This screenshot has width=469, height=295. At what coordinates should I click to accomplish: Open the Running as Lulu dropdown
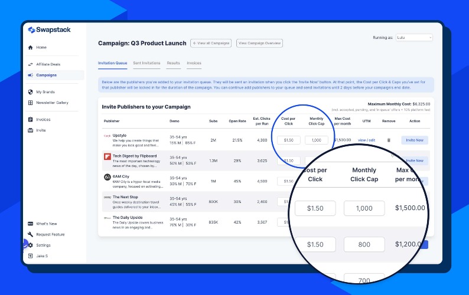pyautogui.click(x=414, y=38)
